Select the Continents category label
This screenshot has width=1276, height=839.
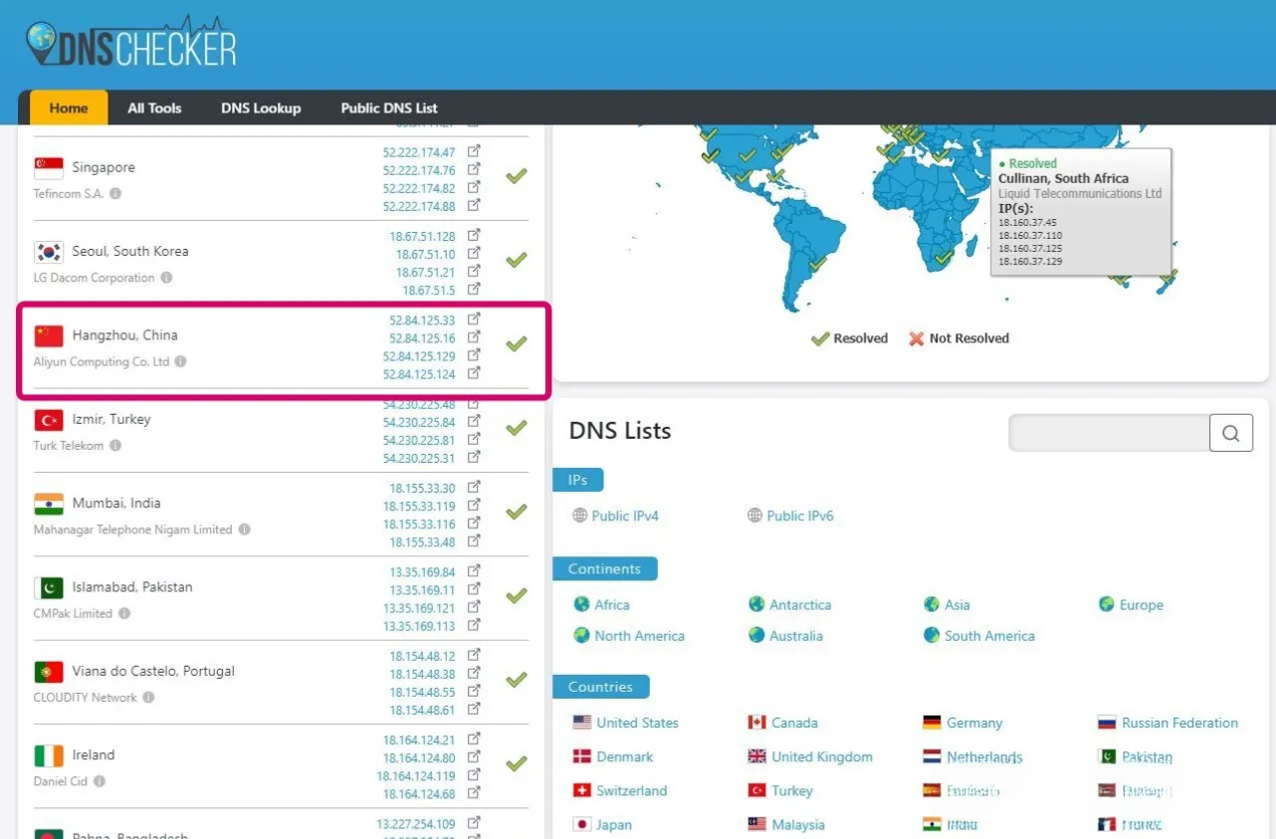click(x=604, y=569)
